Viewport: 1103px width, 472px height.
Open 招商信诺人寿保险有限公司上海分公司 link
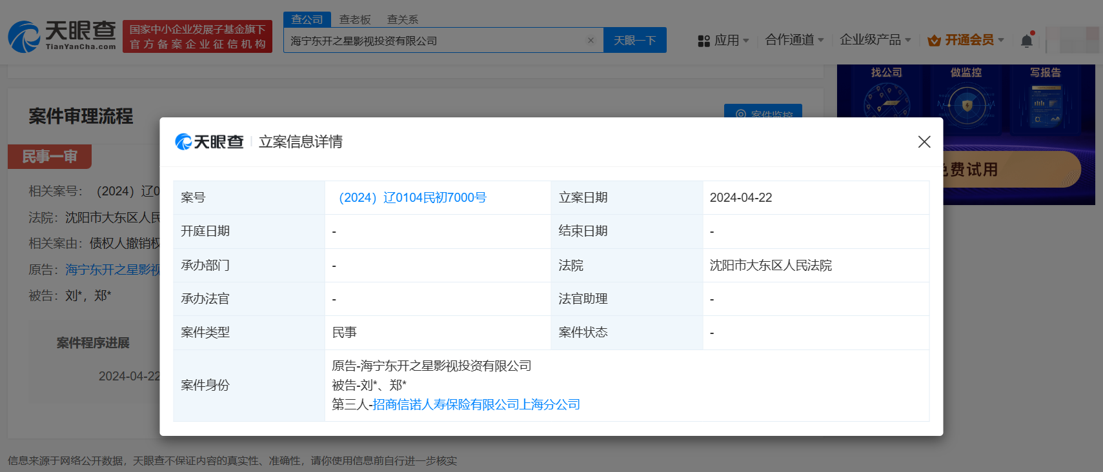pyautogui.click(x=476, y=405)
